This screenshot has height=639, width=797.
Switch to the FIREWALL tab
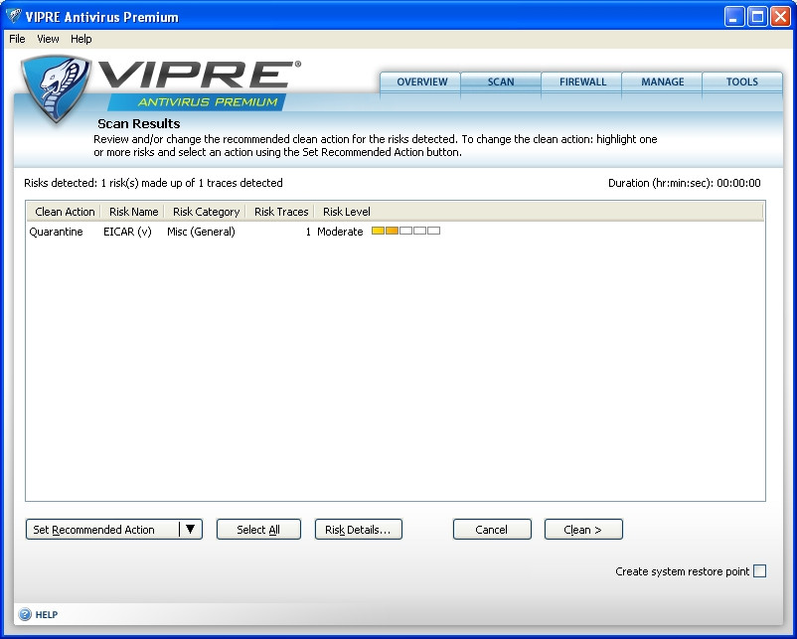582,81
